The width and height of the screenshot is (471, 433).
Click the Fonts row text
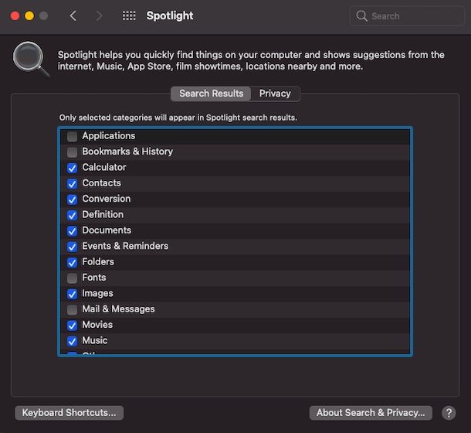(94, 278)
